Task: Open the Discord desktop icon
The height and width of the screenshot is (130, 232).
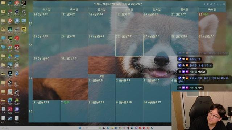Action: pyautogui.click(x=17, y=109)
